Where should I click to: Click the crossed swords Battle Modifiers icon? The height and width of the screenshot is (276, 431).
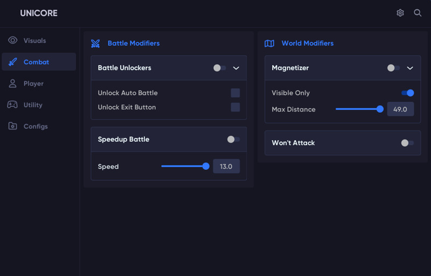(x=95, y=44)
